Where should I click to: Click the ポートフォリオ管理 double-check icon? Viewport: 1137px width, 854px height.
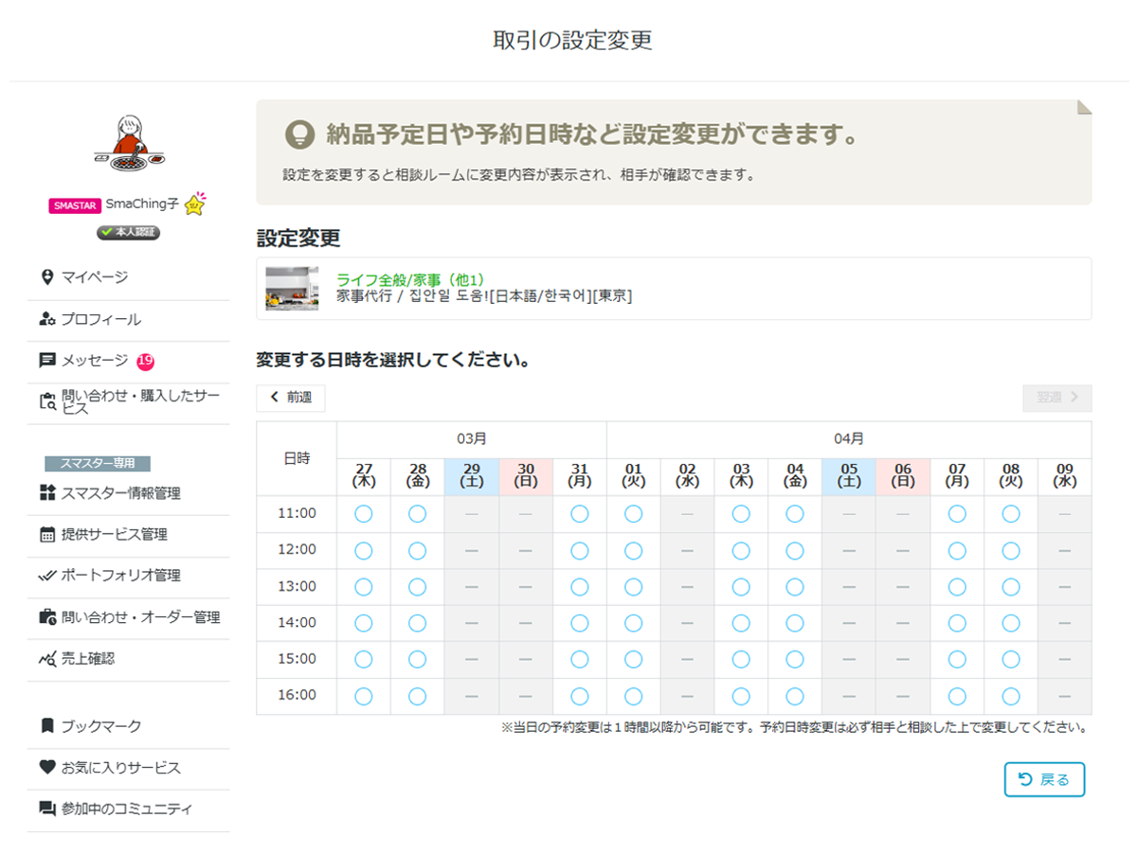47,576
